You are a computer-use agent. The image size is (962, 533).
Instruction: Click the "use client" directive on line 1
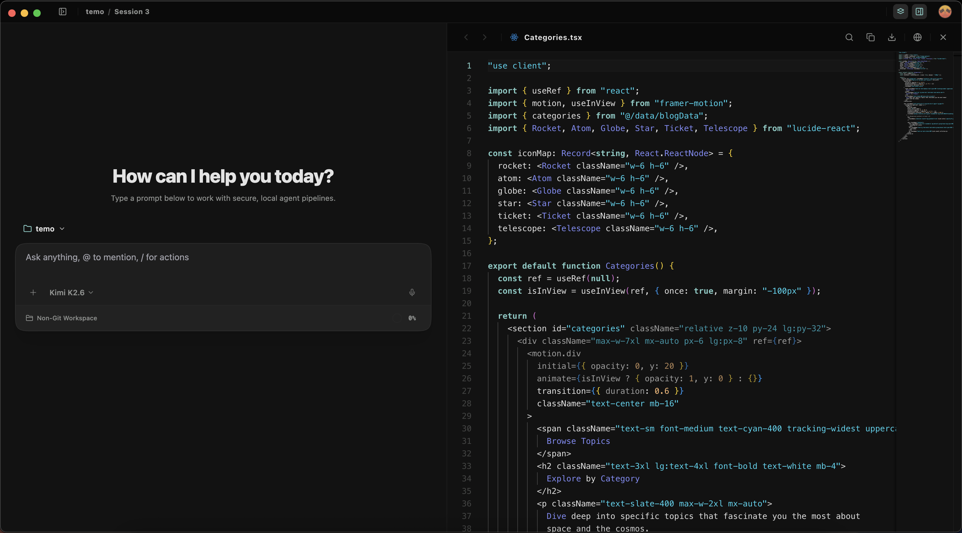point(517,66)
